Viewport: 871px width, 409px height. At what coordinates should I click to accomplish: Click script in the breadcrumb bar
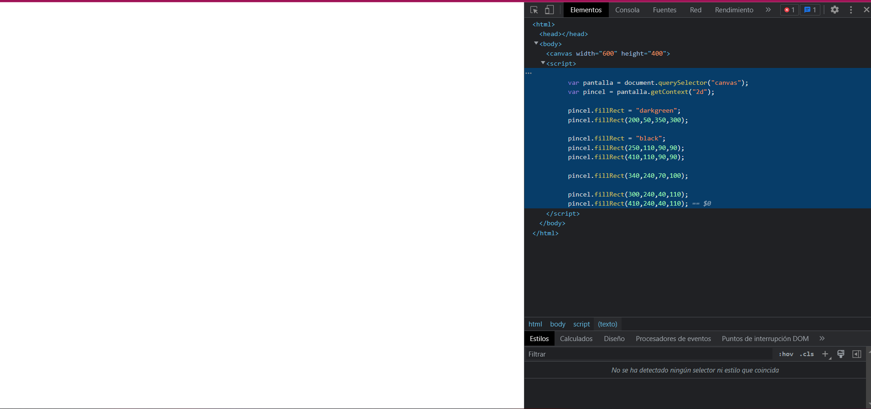click(x=581, y=324)
